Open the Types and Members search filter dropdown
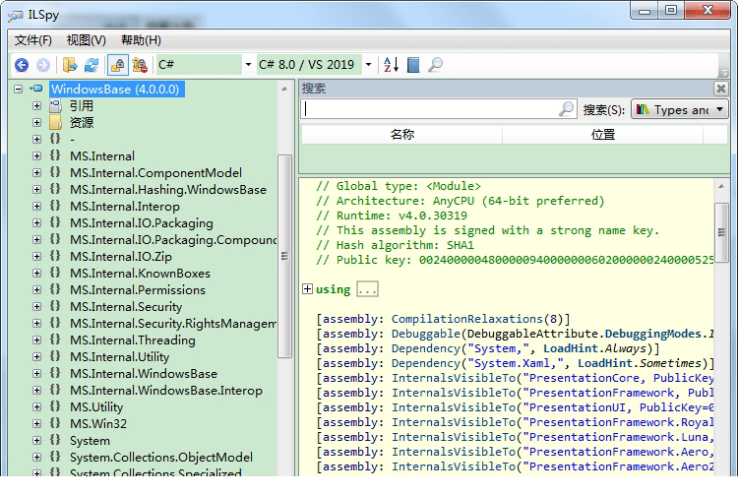The width and height of the screenshot is (738, 495). (x=679, y=109)
